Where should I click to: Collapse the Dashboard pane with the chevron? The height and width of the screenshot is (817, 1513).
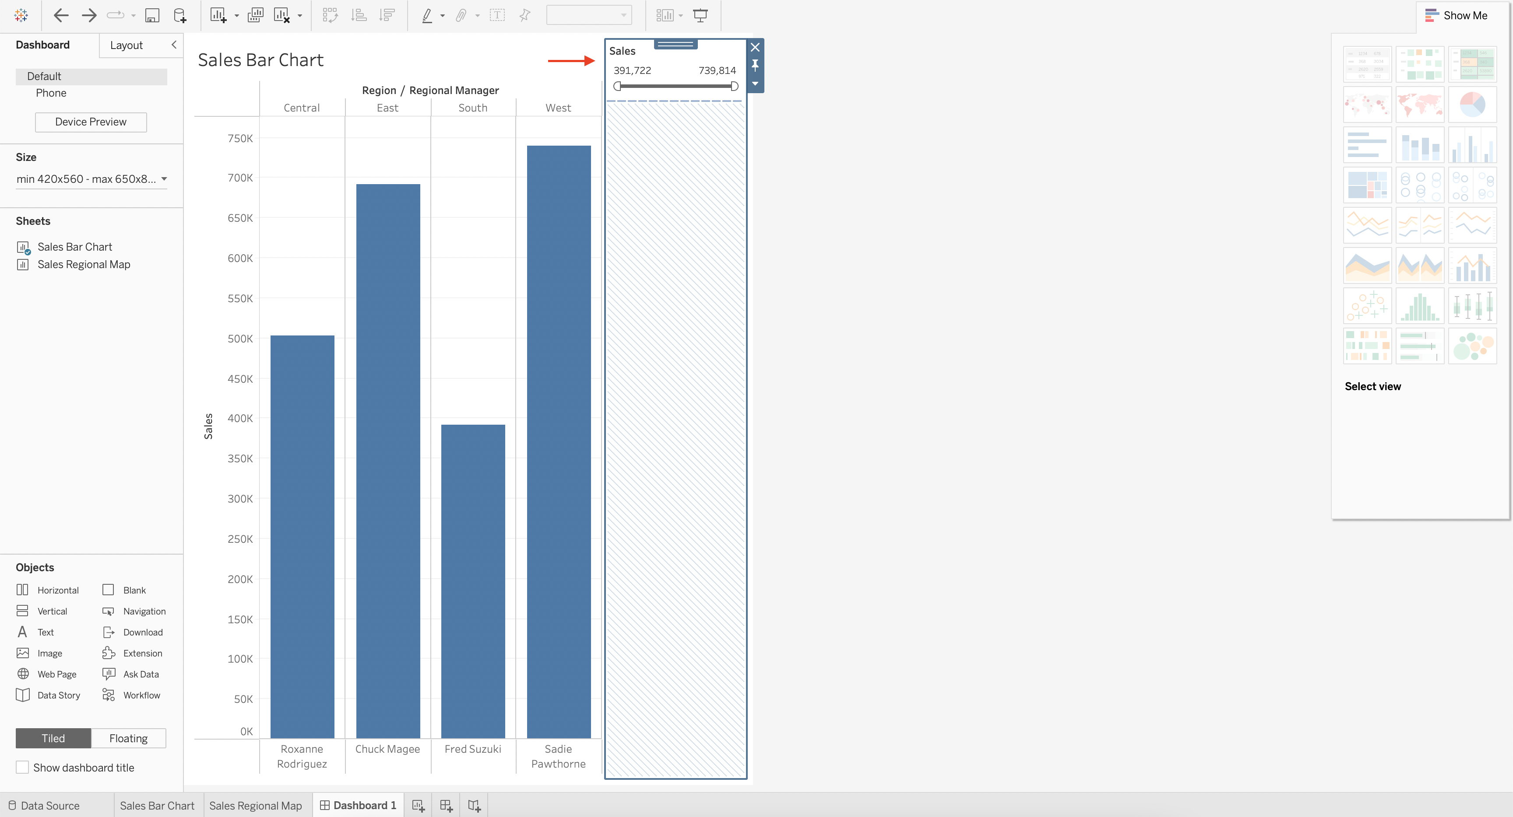173,45
